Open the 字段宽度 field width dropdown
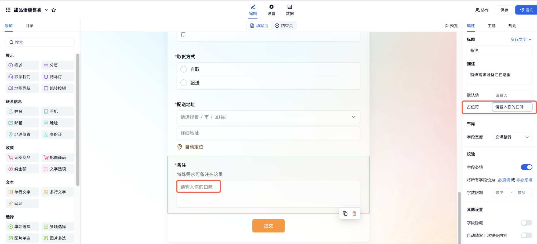This screenshot has width=537, height=244. (512, 137)
